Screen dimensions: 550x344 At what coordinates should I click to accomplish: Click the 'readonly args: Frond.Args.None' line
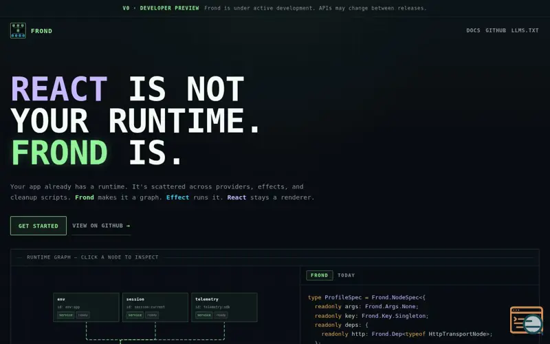(366, 306)
